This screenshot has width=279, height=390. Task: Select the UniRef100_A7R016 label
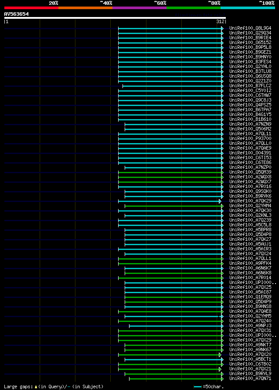[x=250, y=187]
